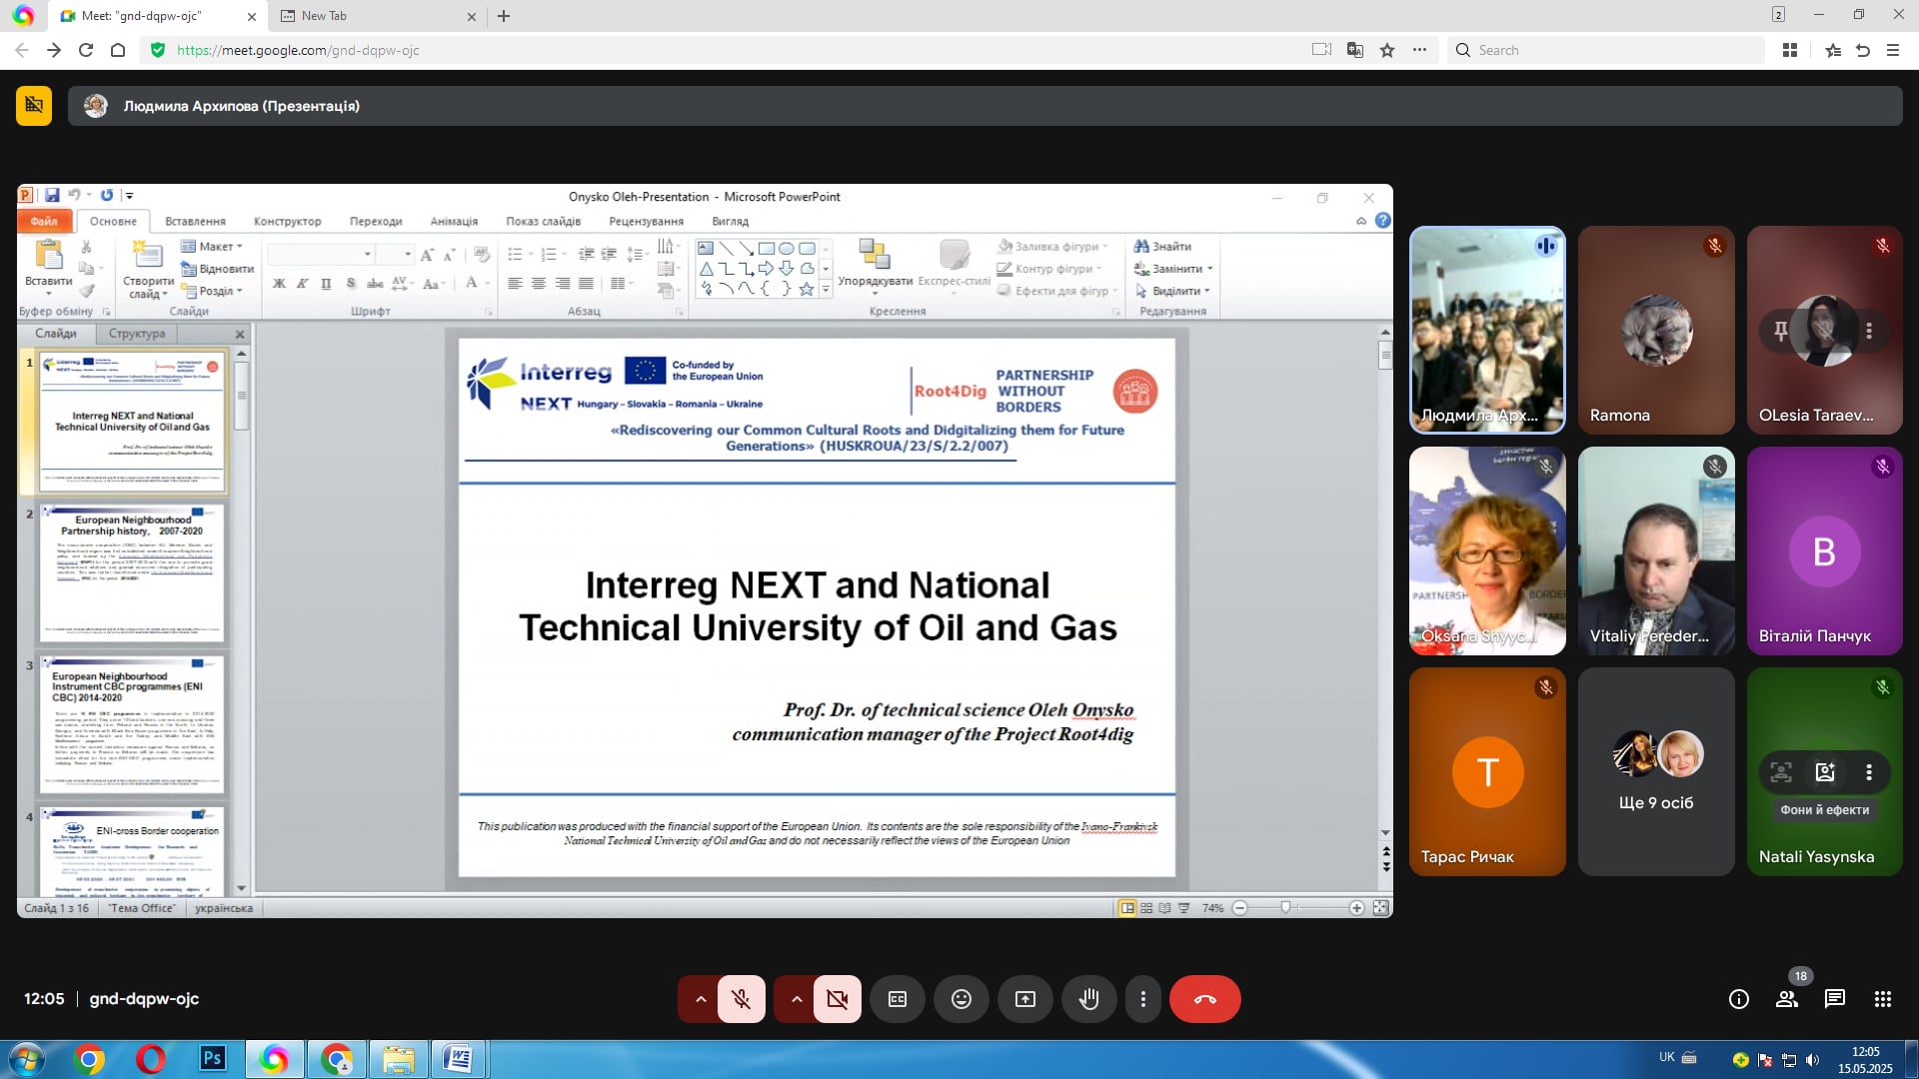Screen dimensions: 1919x1079
Task: Expand video settings arrow beside camera
Action: click(797, 999)
